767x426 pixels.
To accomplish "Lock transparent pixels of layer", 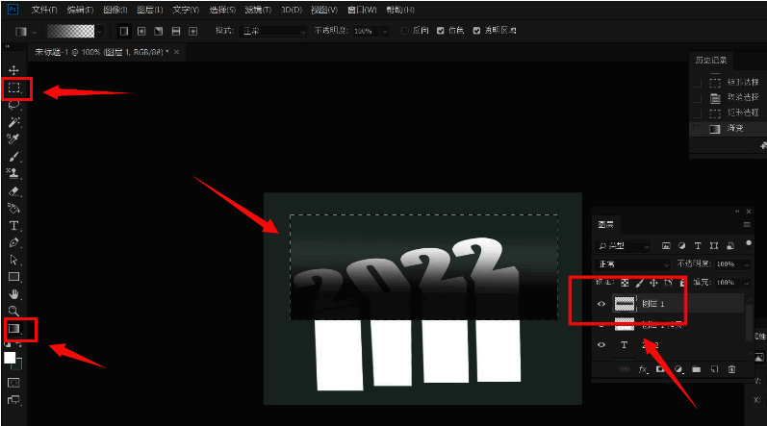I will [x=625, y=283].
